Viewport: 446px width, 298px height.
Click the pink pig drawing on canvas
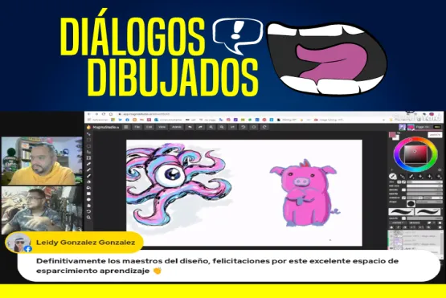[x=304, y=194]
